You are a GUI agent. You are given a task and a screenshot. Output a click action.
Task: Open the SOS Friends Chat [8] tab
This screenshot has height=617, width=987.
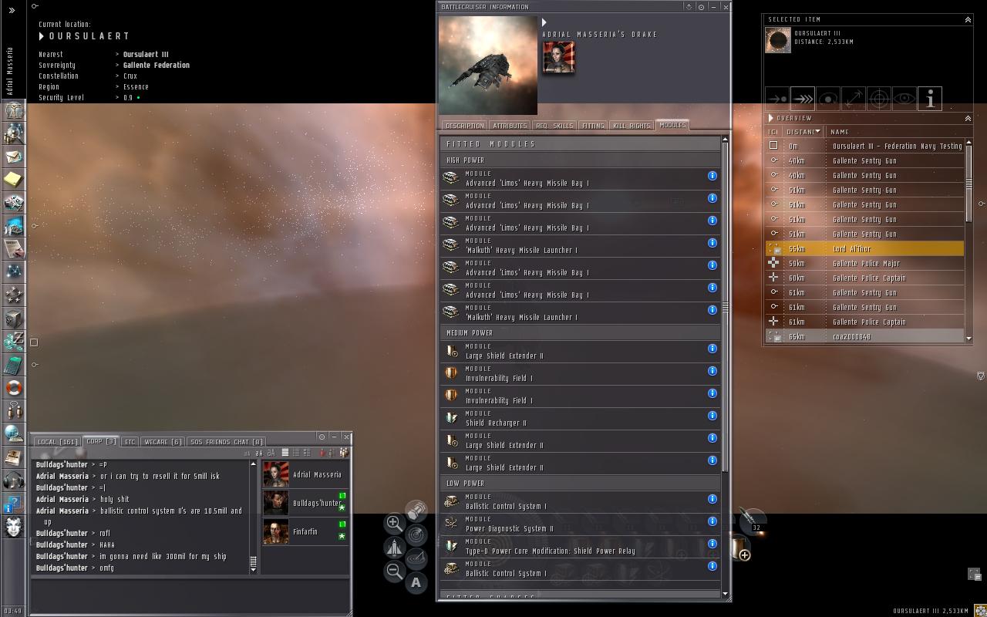tap(227, 442)
